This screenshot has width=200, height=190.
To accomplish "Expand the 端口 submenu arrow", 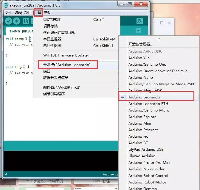I will coord(118,71).
